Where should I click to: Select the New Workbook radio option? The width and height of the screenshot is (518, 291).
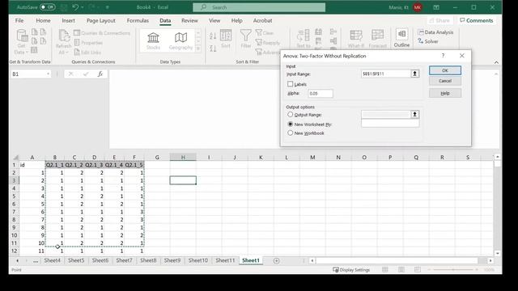click(x=290, y=133)
